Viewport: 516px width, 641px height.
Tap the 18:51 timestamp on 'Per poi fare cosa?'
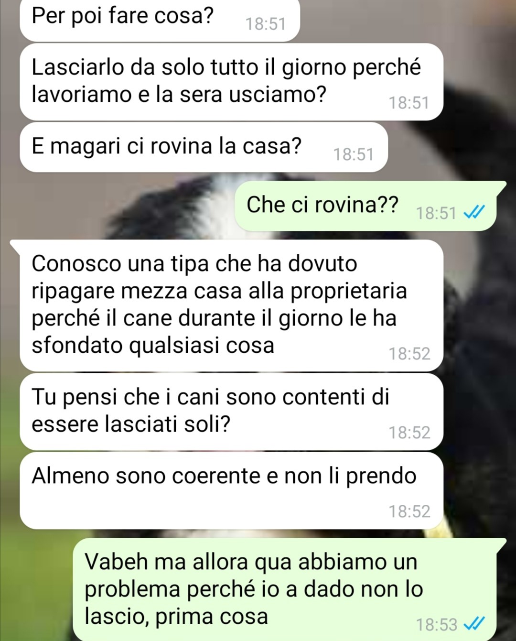point(266,24)
